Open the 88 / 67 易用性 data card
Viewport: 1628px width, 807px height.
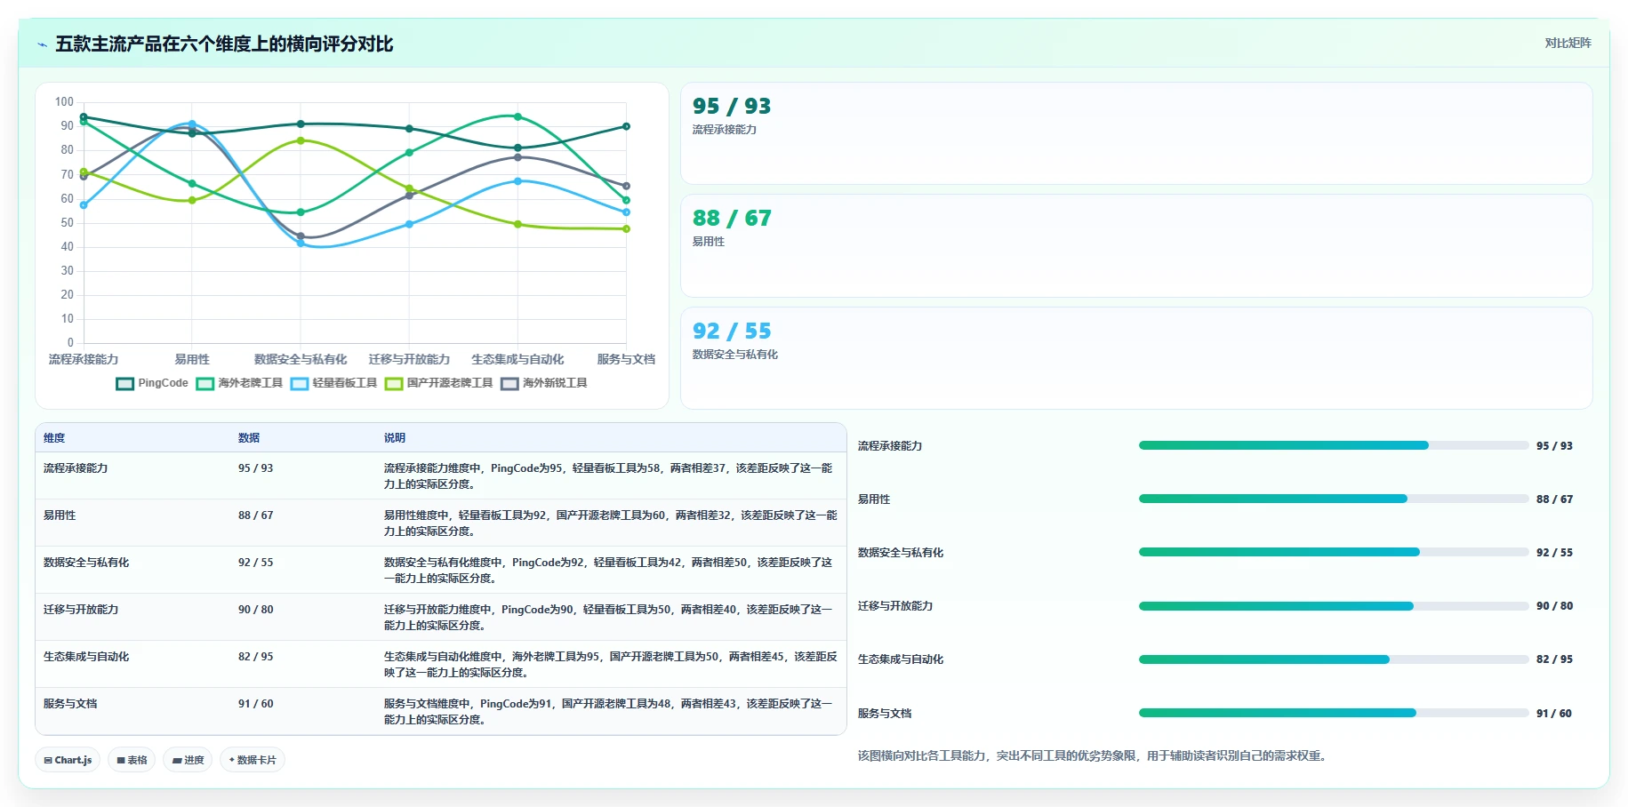(x=1136, y=245)
